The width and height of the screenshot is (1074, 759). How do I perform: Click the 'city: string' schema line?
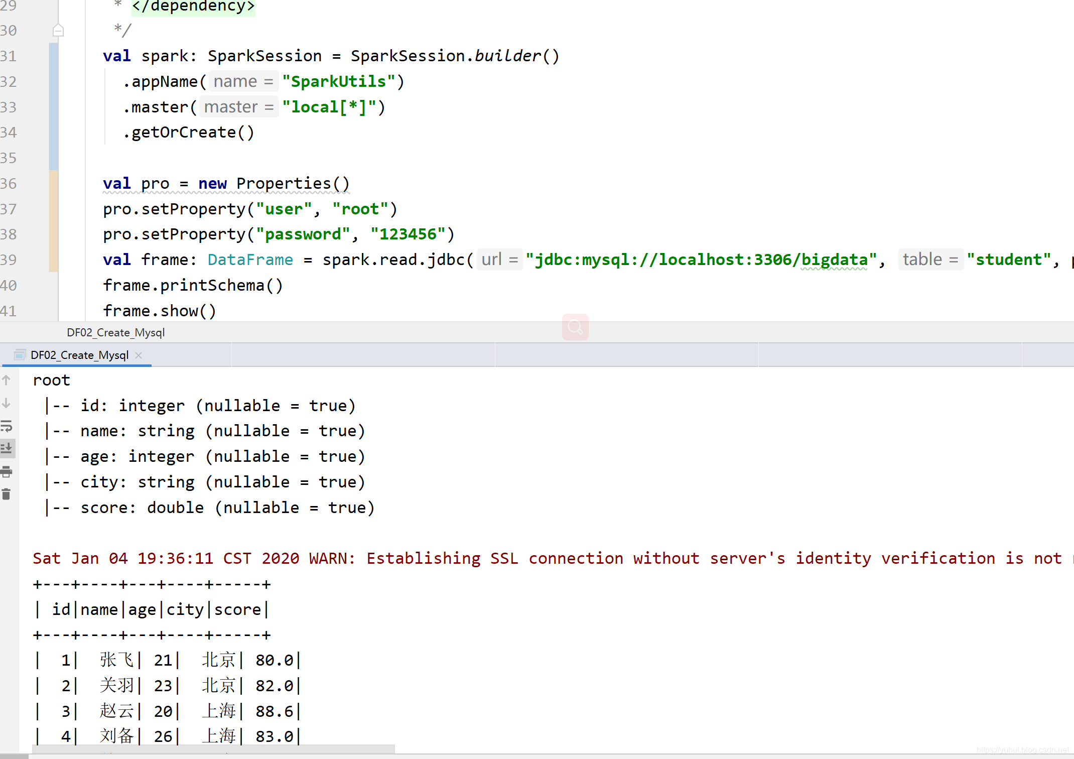204,482
